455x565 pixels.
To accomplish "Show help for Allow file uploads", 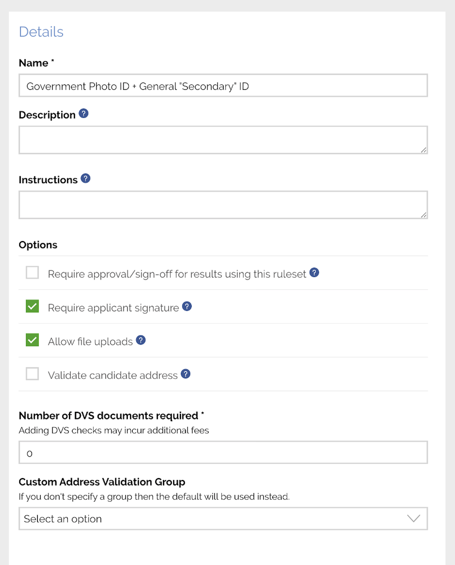I will 141,340.
